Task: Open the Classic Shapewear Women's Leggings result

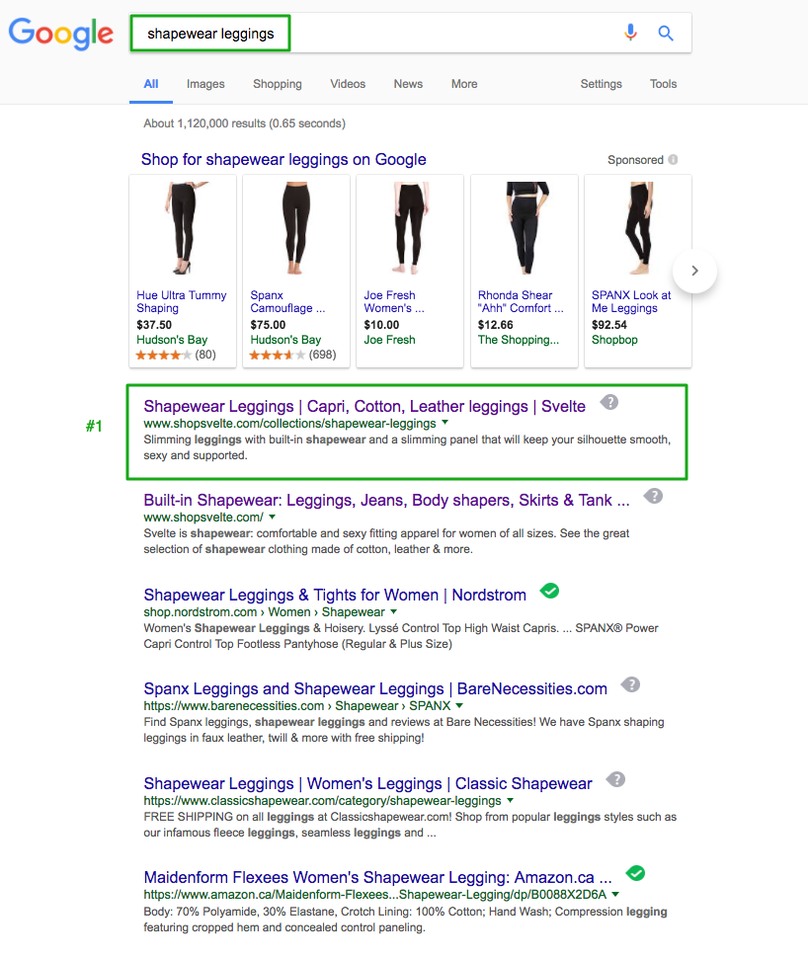Action: 367,783
